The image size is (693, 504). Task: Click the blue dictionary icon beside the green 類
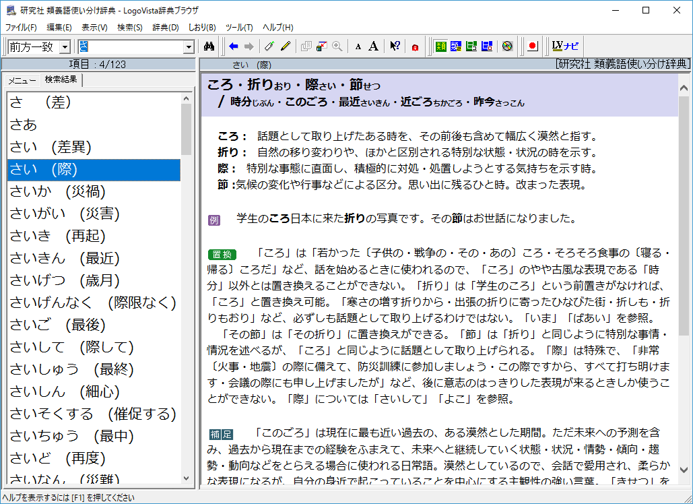tap(456, 46)
